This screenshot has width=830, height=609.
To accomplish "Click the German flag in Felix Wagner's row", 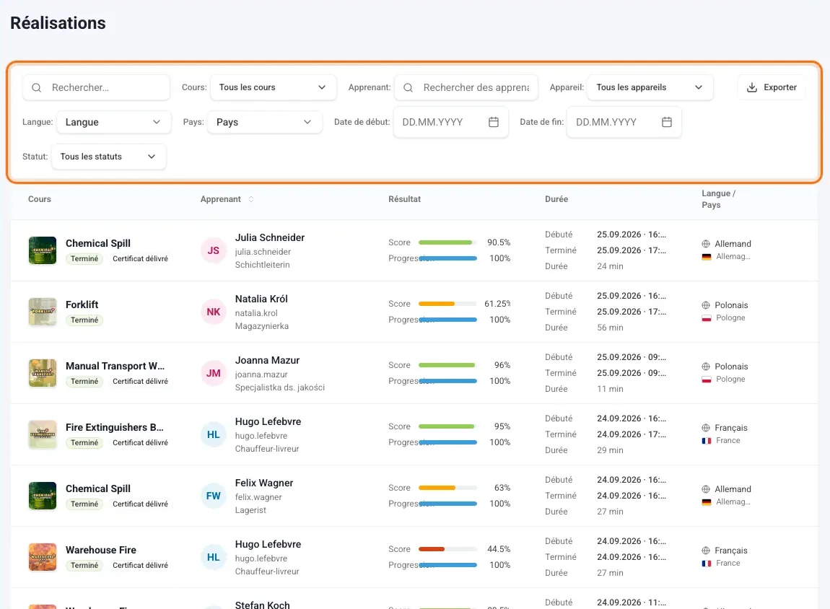I will pyautogui.click(x=706, y=502).
